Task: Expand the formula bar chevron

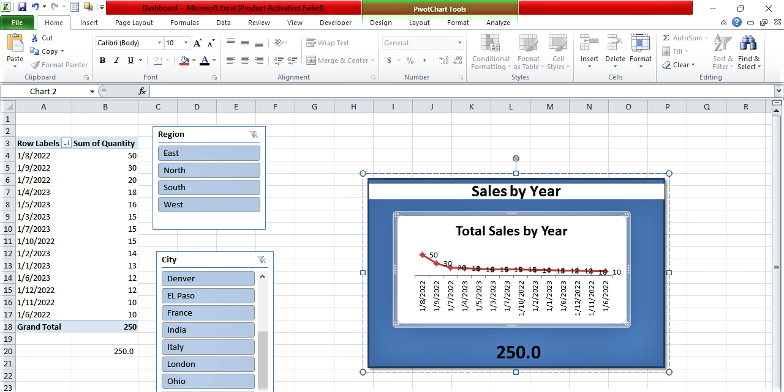Action: click(778, 91)
